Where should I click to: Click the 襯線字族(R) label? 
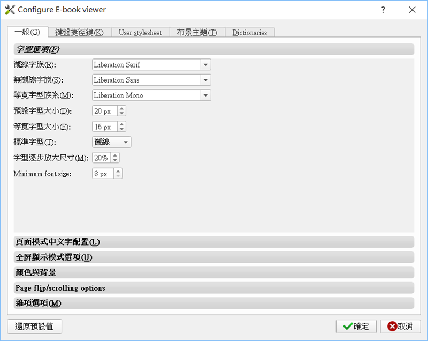tap(35, 65)
